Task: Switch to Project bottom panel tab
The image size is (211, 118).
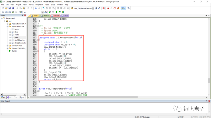Action: (x=3, y=97)
